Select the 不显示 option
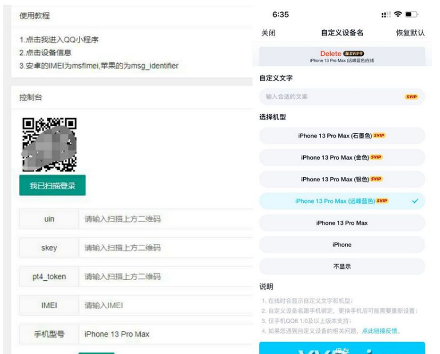This screenshot has width=440, height=354. (342, 267)
